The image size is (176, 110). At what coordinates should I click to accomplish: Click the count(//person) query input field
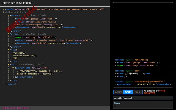coord(143,98)
